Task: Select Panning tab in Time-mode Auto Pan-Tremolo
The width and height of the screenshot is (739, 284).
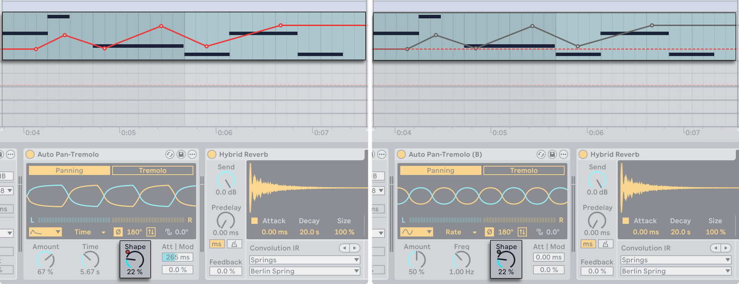Action: [x=69, y=170]
